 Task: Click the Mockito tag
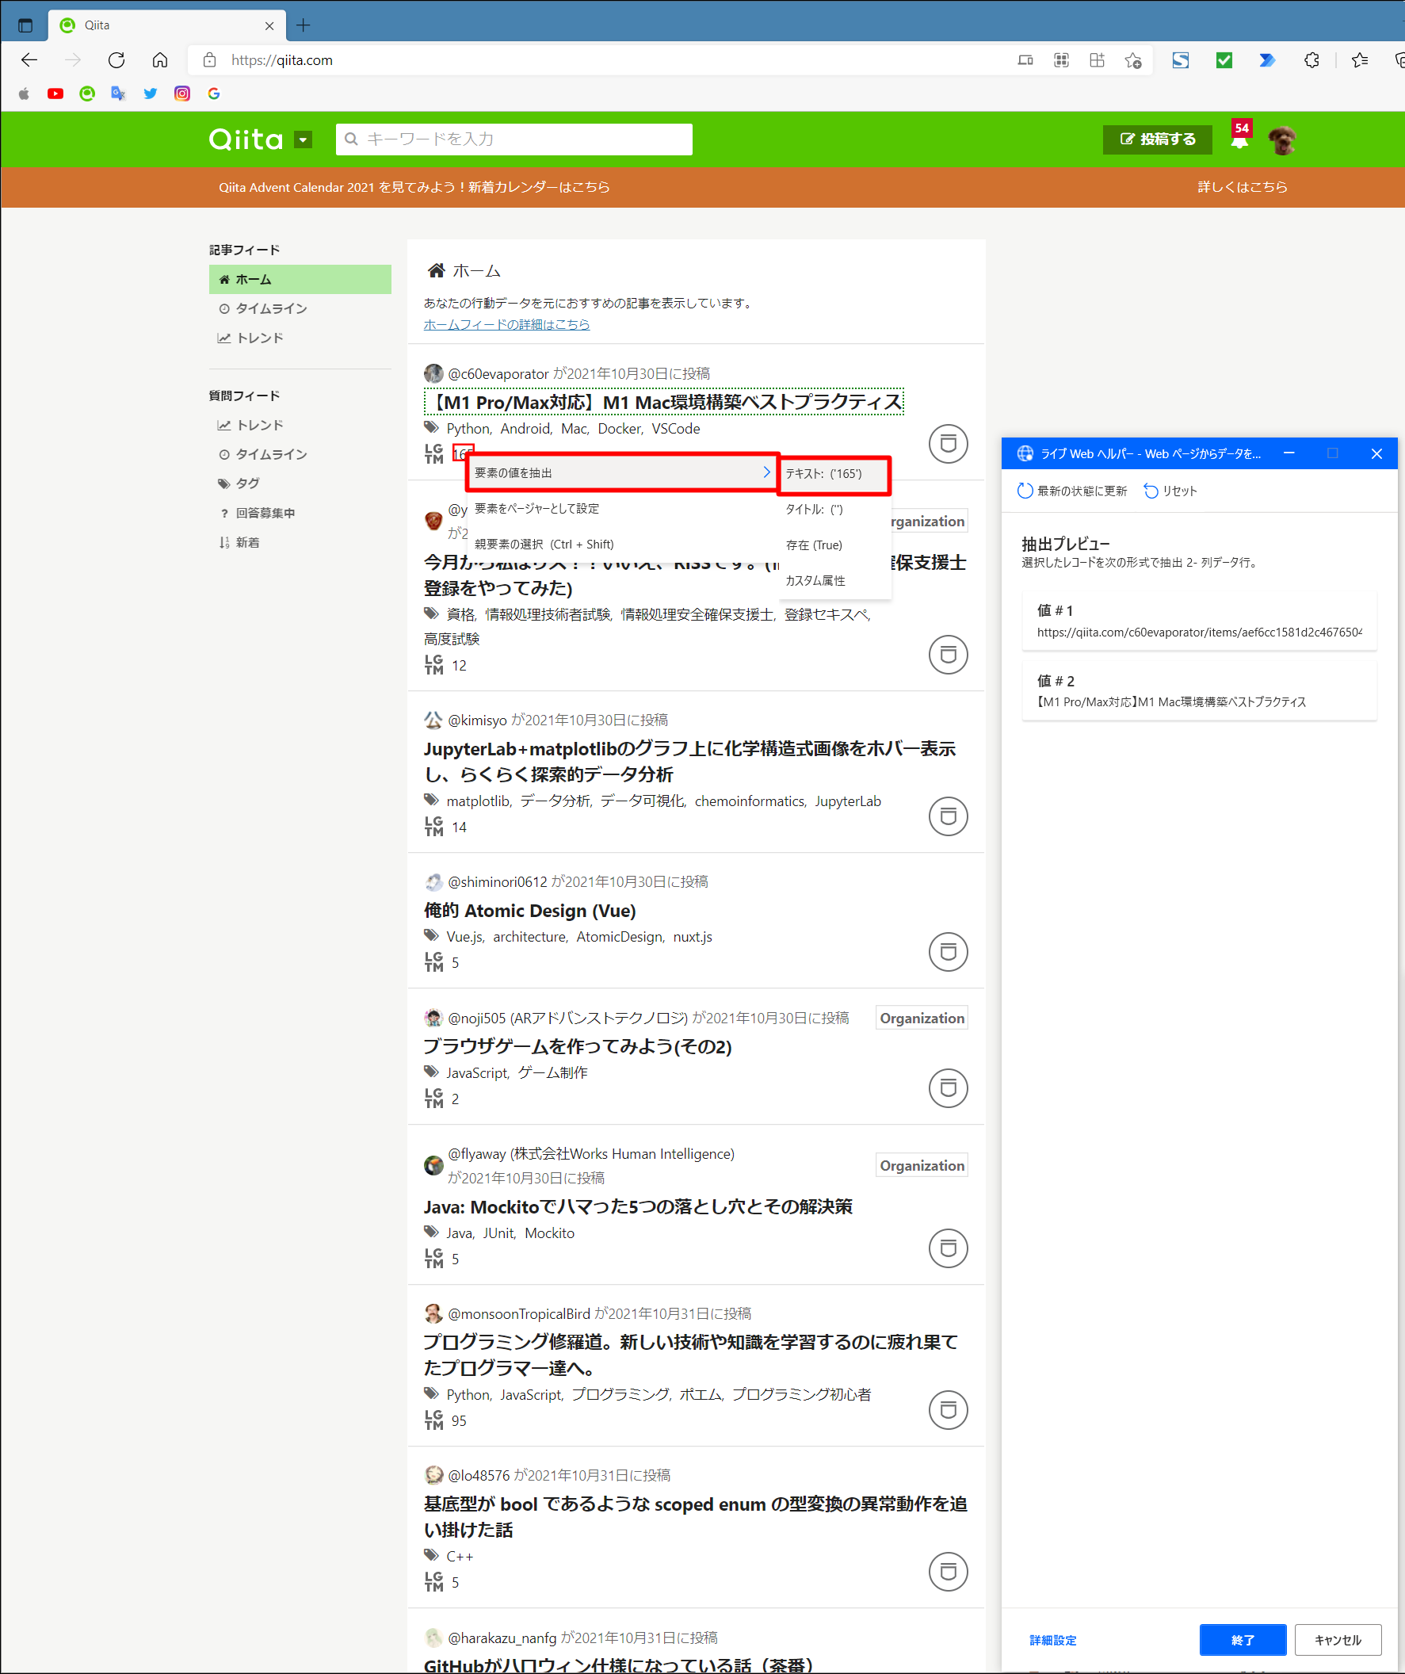(x=549, y=1233)
